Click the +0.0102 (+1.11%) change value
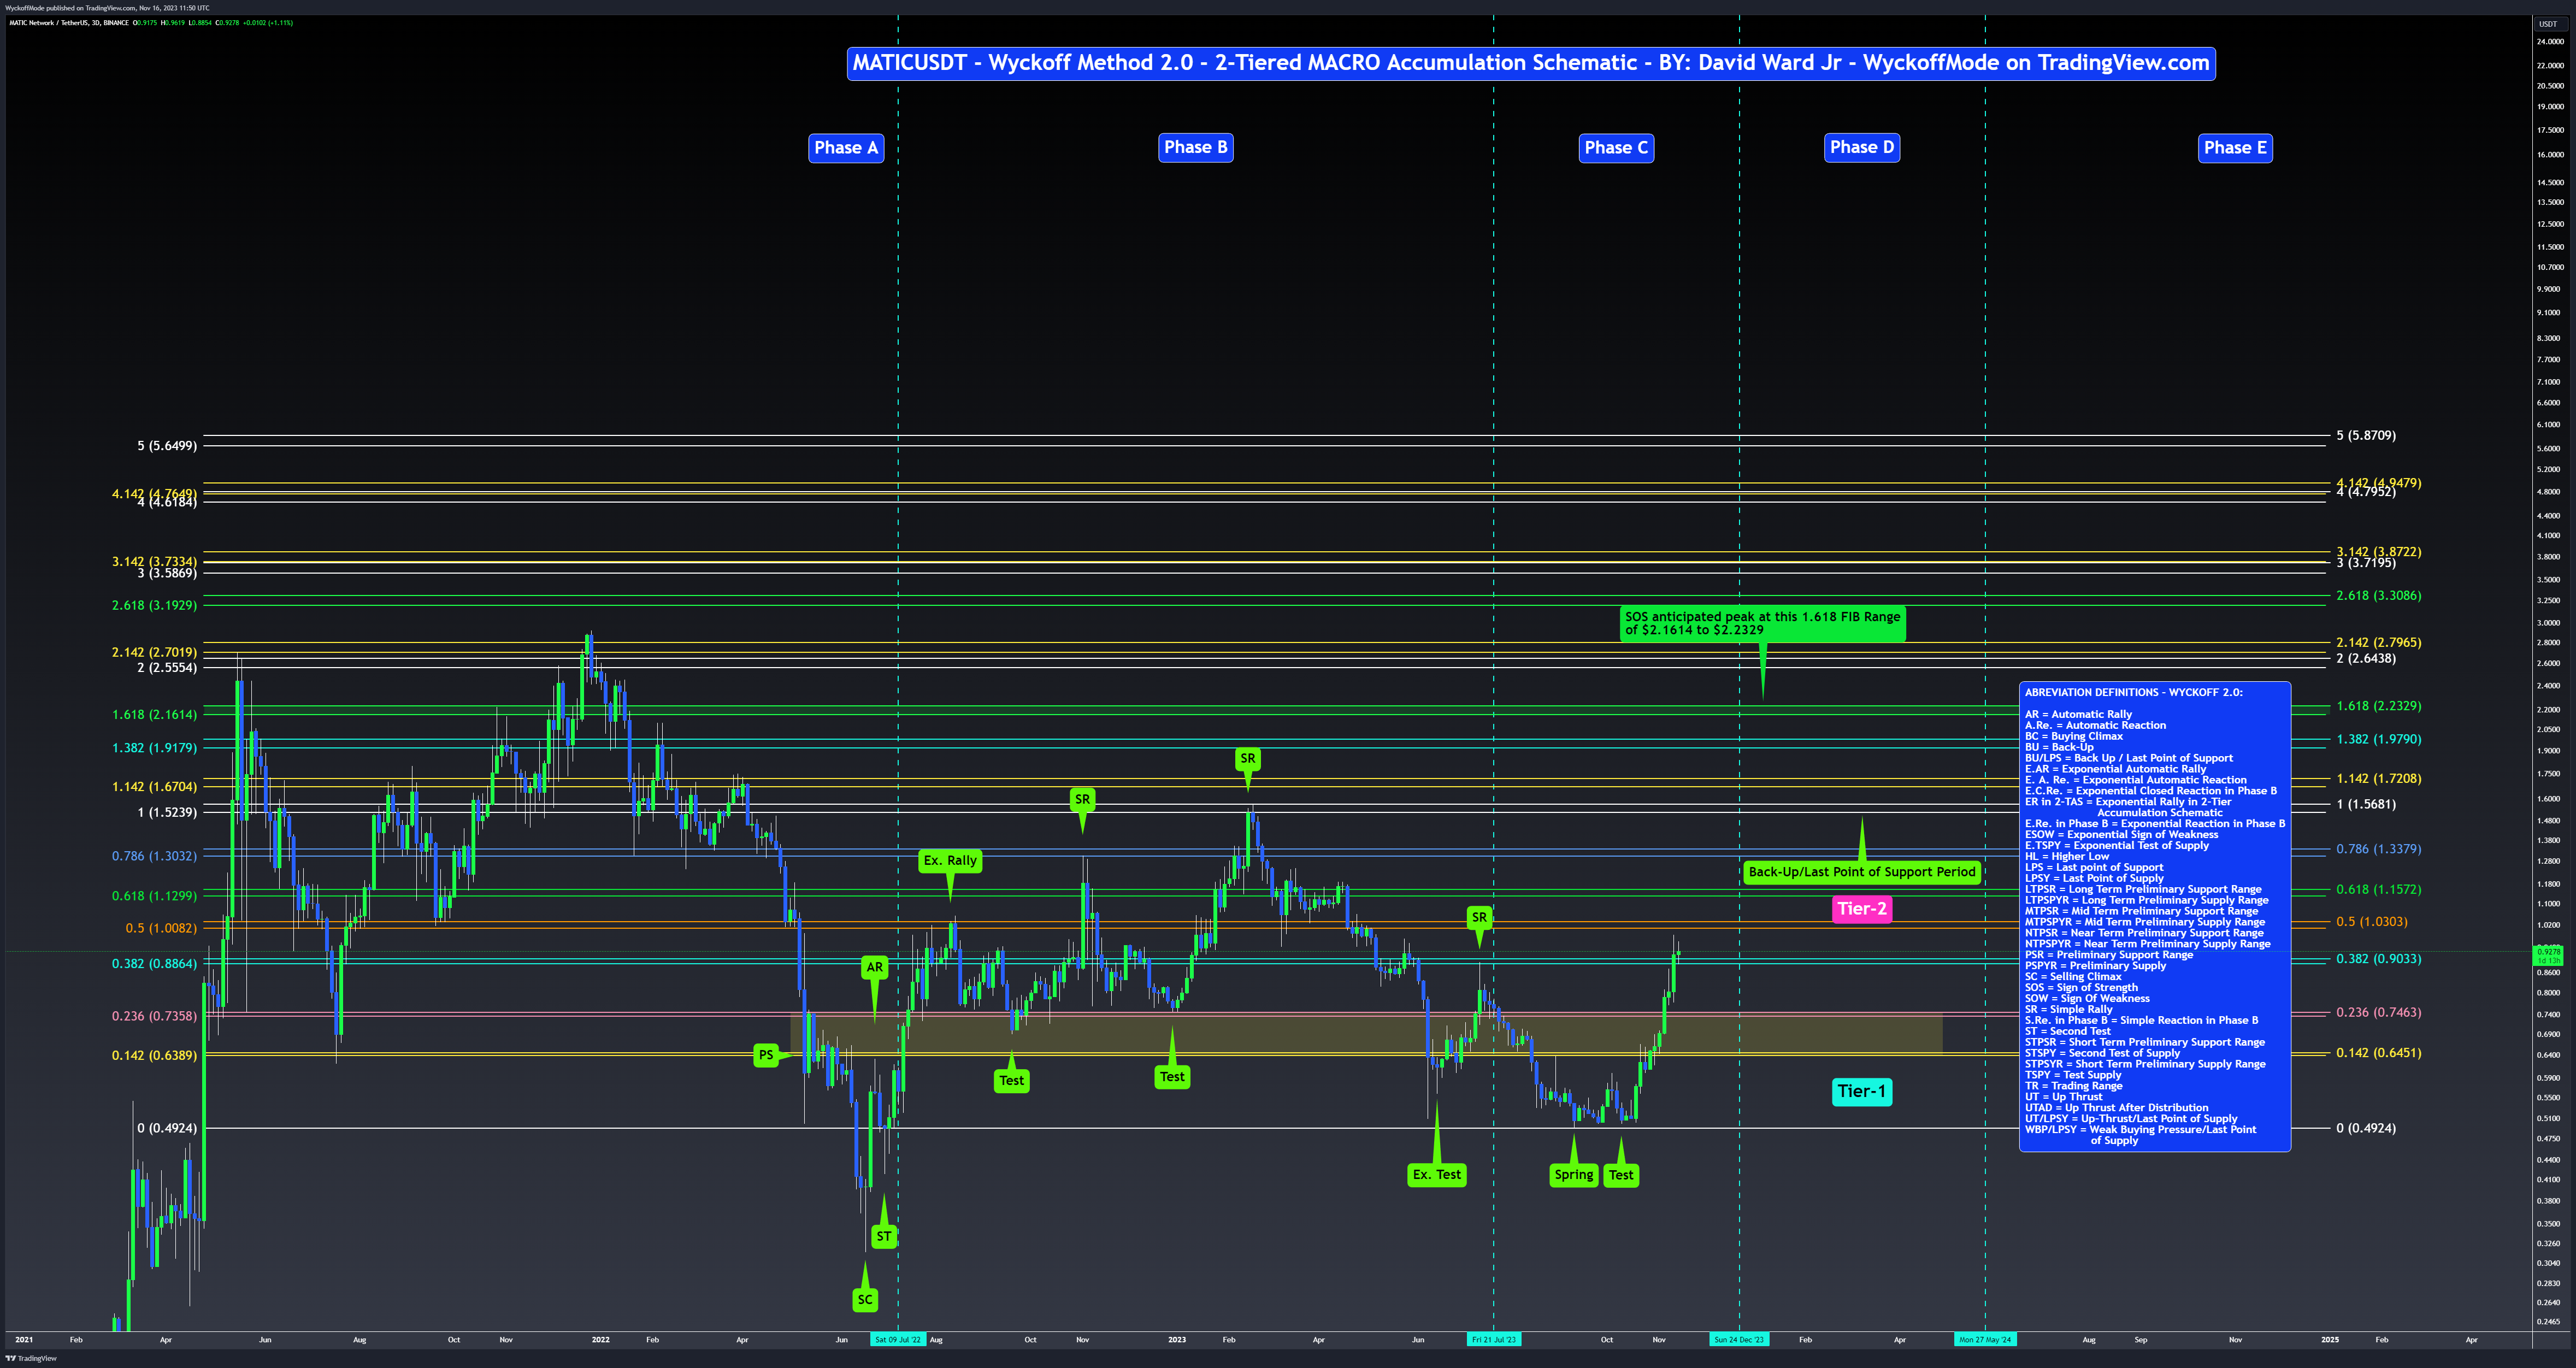Viewport: 2576px width, 1368px height. pyautogui.click(x=268, y=22)
